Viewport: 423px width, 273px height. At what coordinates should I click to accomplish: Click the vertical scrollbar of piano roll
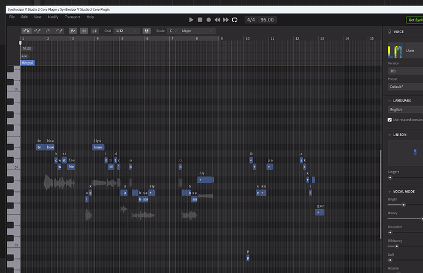(x=381, y=194)
